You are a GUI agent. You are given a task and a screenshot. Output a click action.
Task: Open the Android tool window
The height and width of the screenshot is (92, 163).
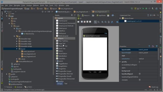point(18,87)
